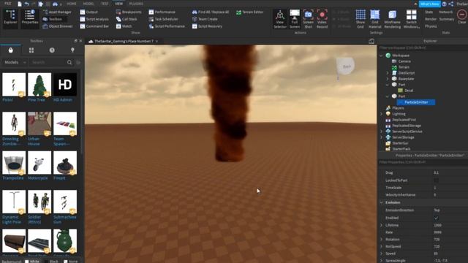468x263 pixels.
Task: Click the Render stats button
Action: (431, 19)
